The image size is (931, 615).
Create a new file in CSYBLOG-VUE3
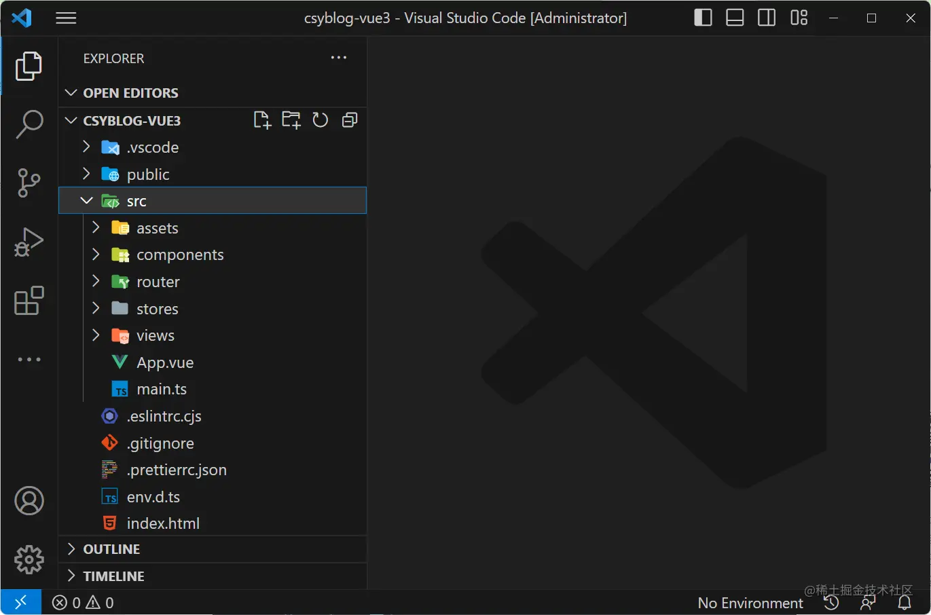click(x=261, y=120)
